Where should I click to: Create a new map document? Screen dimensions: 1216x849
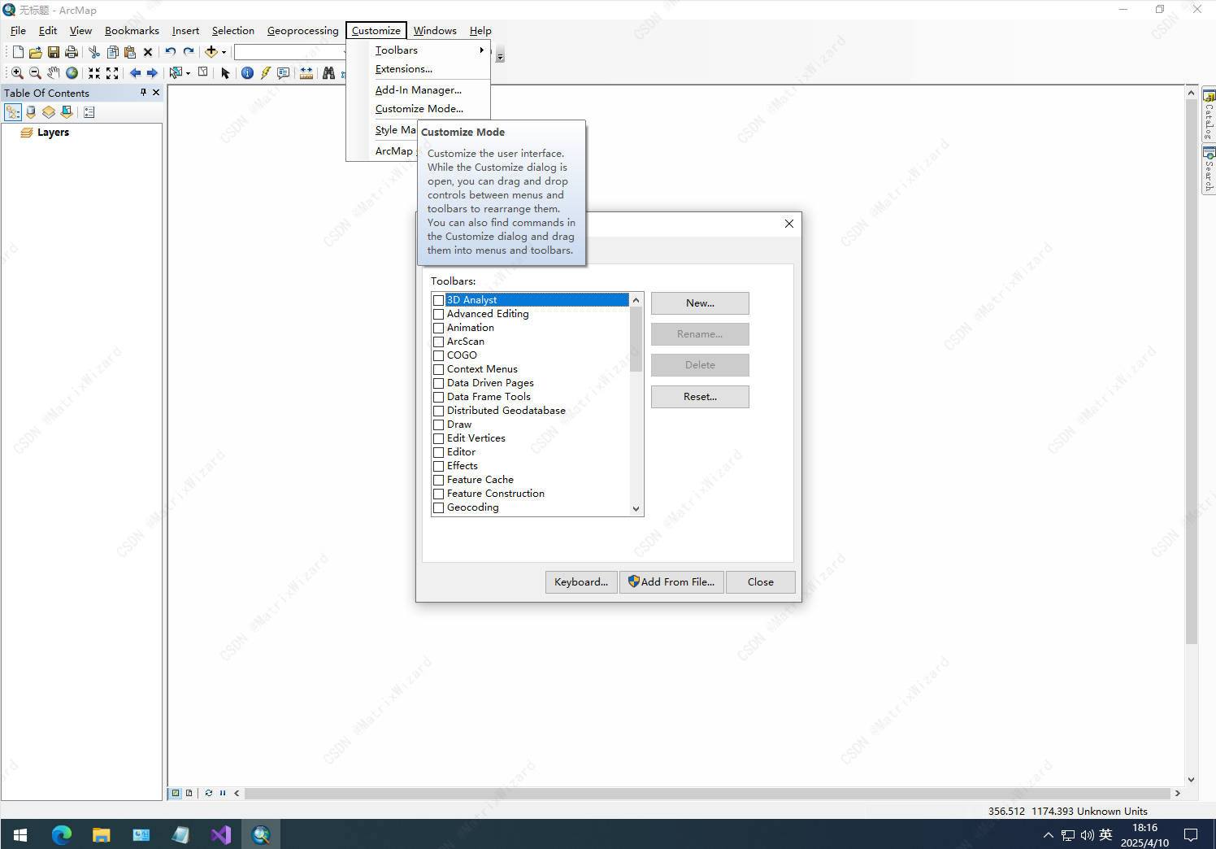coord(18,52)
